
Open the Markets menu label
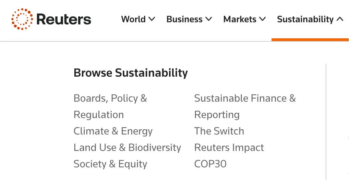click(240, 19)
